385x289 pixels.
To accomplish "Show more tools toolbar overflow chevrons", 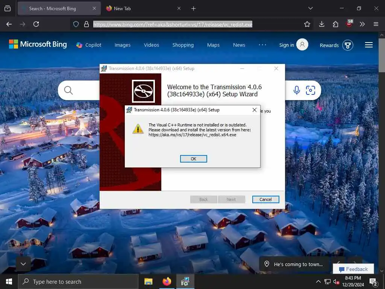I will [362, 24].
